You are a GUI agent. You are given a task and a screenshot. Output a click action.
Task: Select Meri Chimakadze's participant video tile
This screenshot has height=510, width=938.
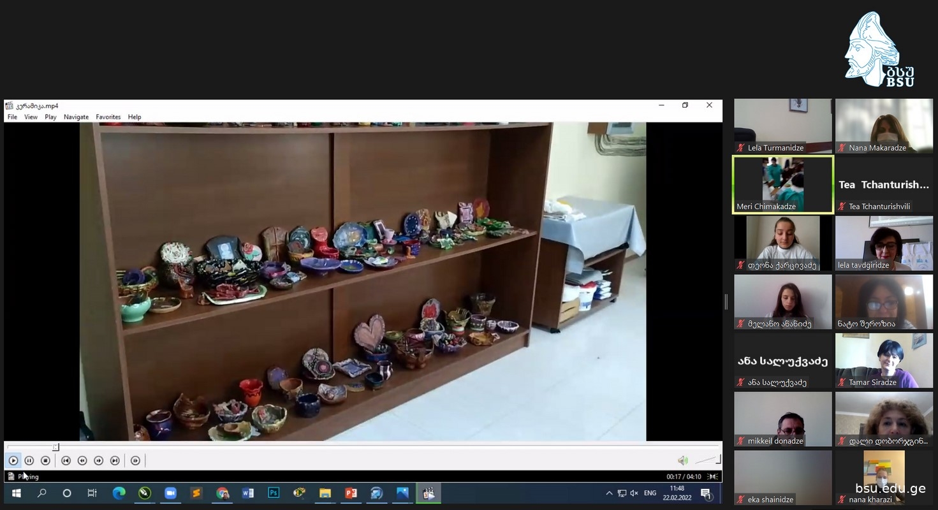click(783, 184)
